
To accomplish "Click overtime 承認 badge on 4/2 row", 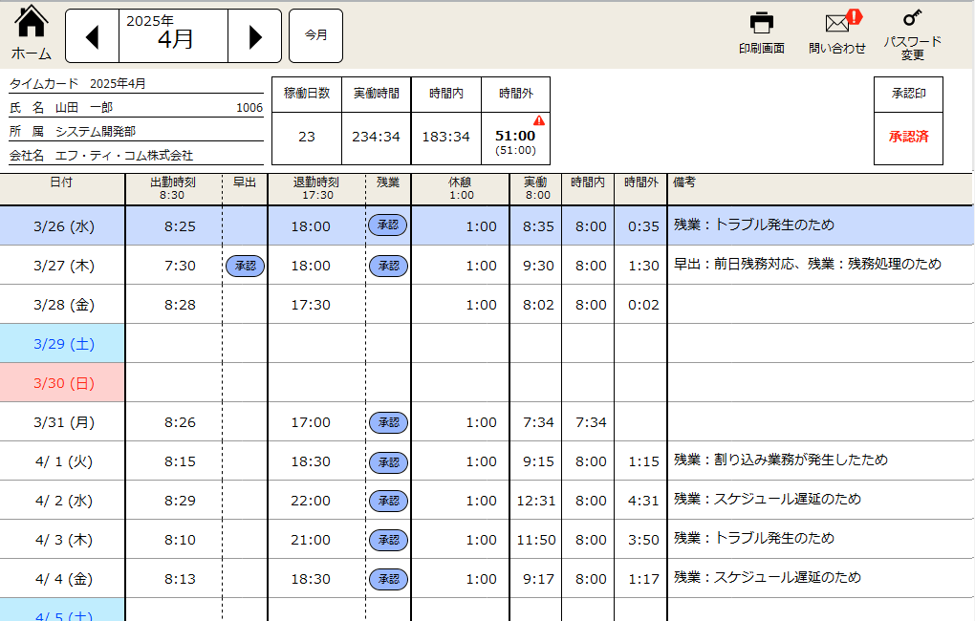I will (x=388, y=500).
